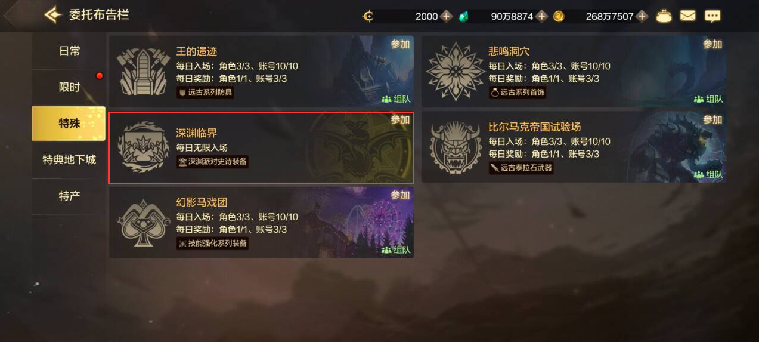Screen dimensions: 759x342
Task: Tap plus button beside 268万7507 gold
Action: coord(642,16)
